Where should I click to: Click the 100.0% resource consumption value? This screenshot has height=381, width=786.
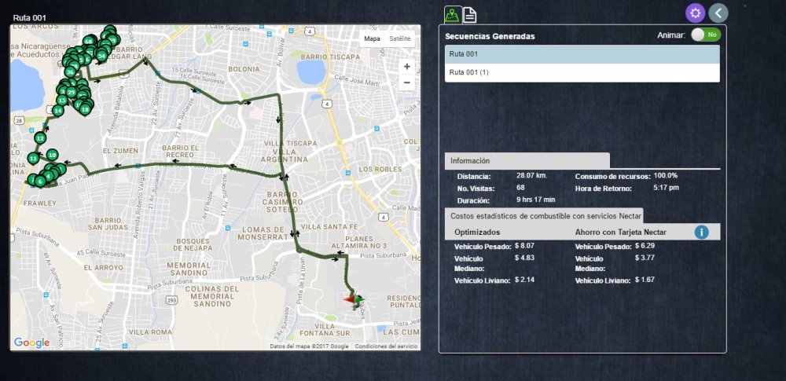coord(666,175)
